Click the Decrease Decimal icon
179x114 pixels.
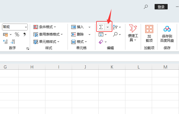pyautogui.click(x=13, y=42)
